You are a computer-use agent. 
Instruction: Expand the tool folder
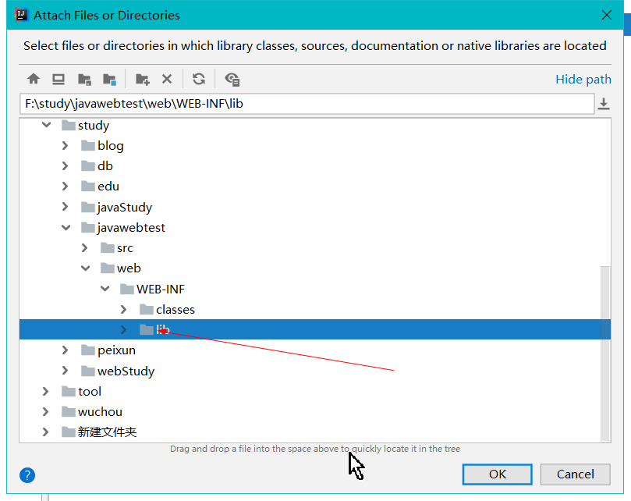45,391
